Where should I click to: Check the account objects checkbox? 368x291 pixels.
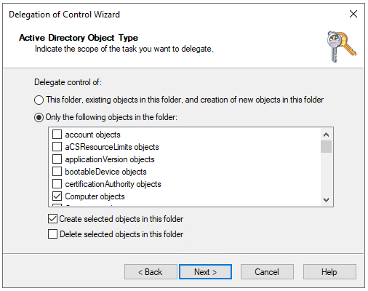57,135
